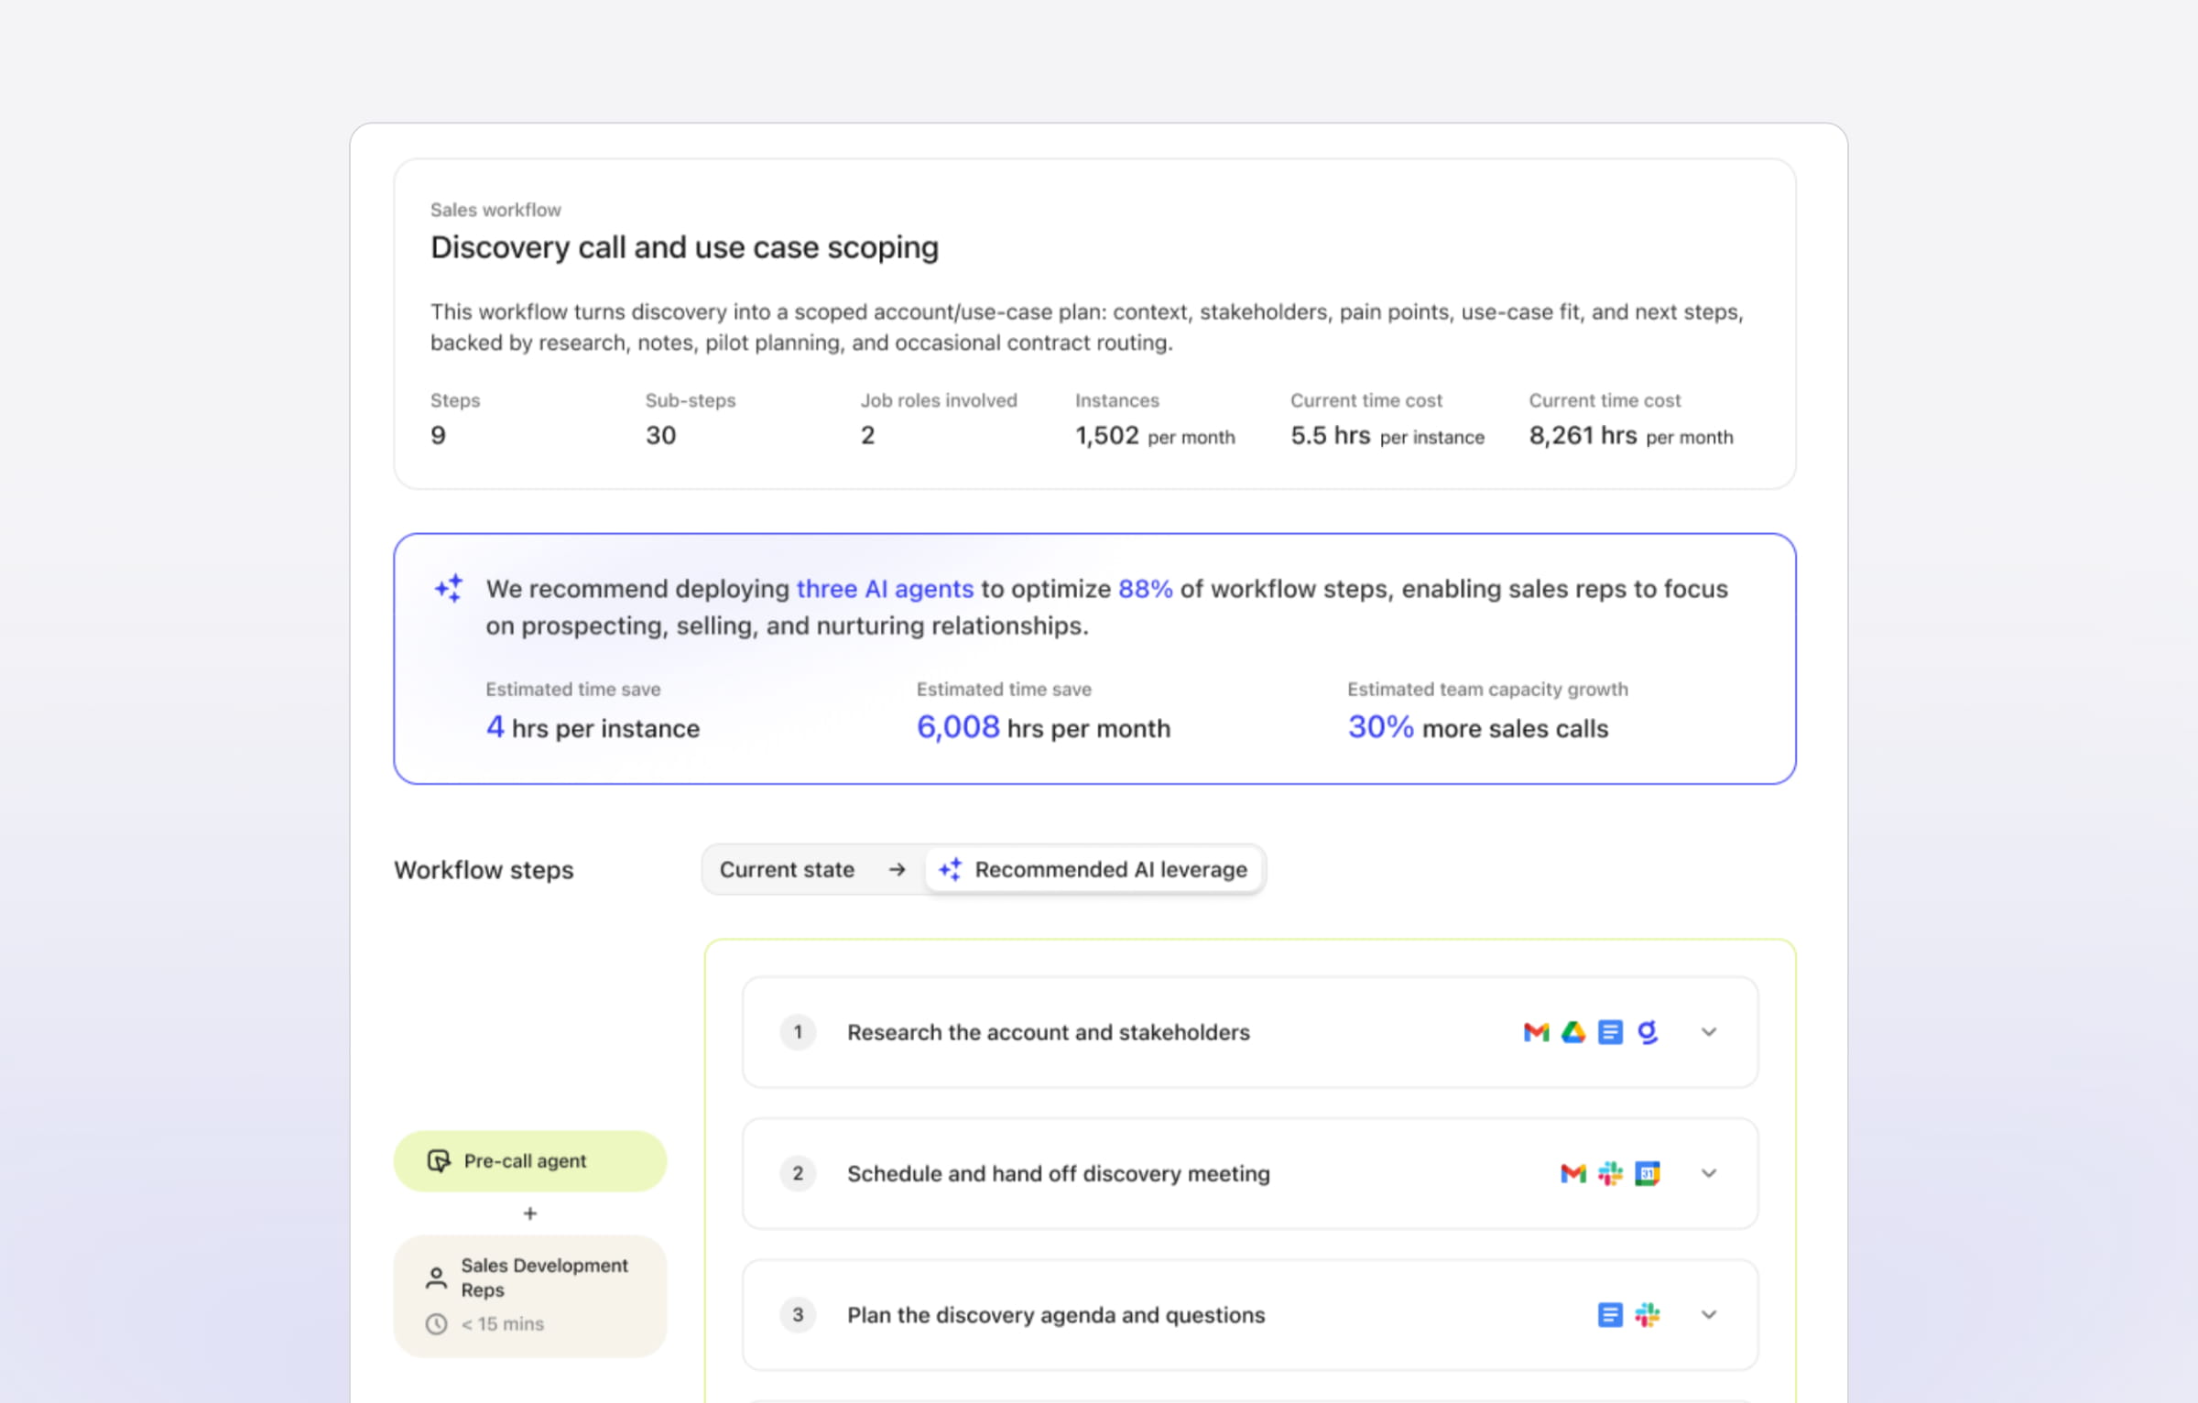Screen dimensions: 2198x1403
Task: Click step number badge 3
Action: (x=798, y=1315)
